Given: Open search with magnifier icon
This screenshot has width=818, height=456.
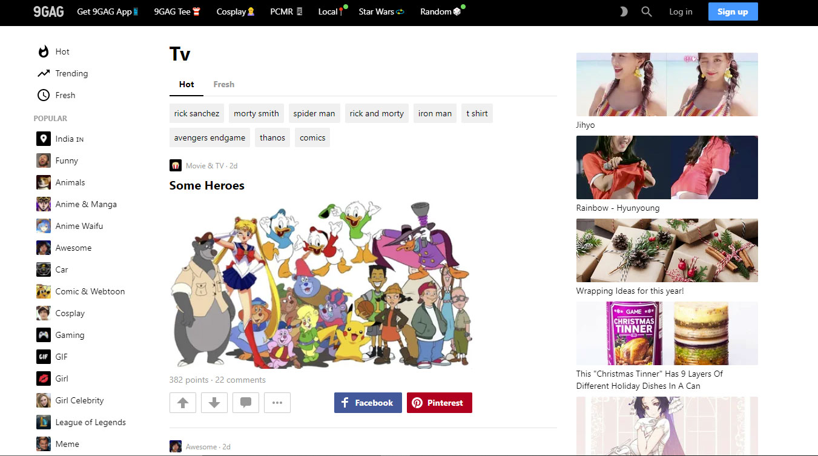Looking at the screenshot, I should click(x=647, y=12).
